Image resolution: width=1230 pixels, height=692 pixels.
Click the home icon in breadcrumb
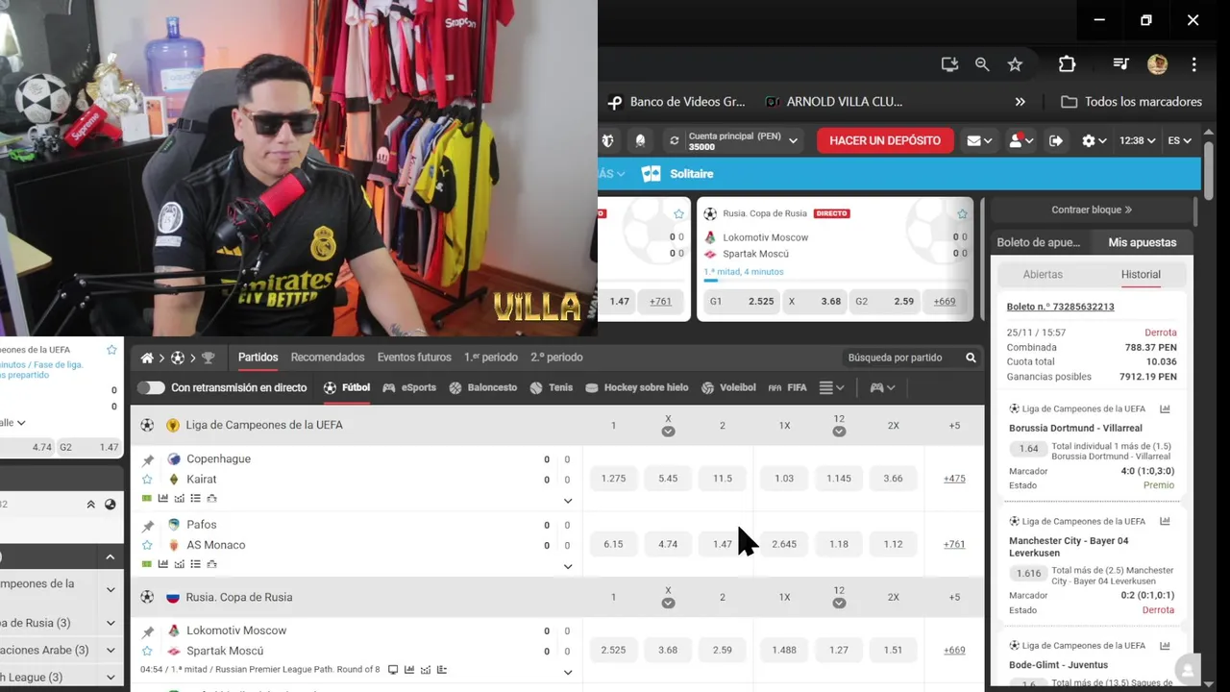147,358
